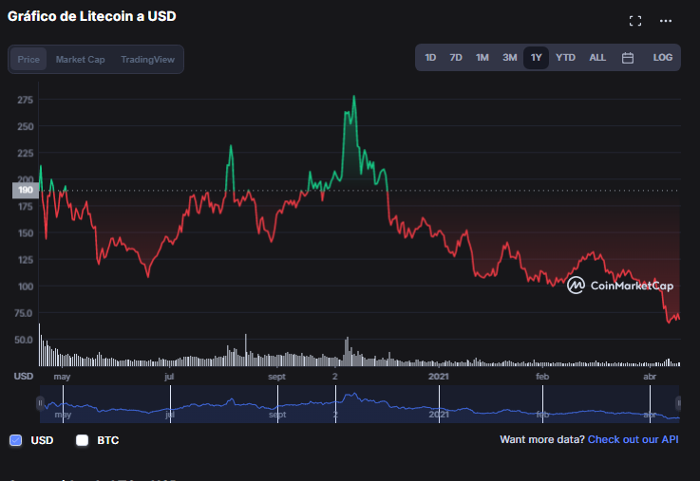The image size is (700, 481).
Task: Select the ALL time range
Action: tap(597, 58)
